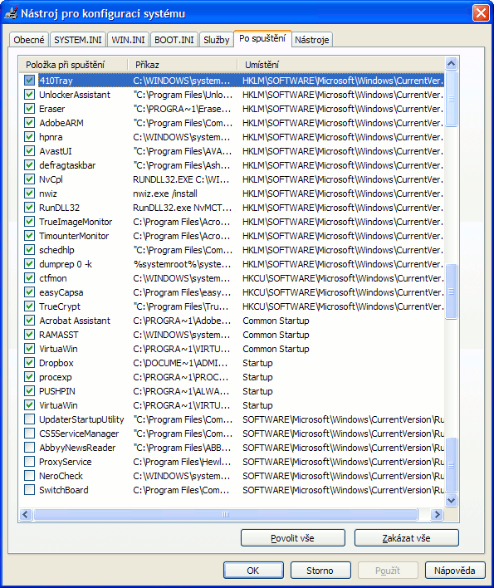494x588 pixels.
Task: Check the SwitchBoard checkbox
Action: (x=29, y=490)
